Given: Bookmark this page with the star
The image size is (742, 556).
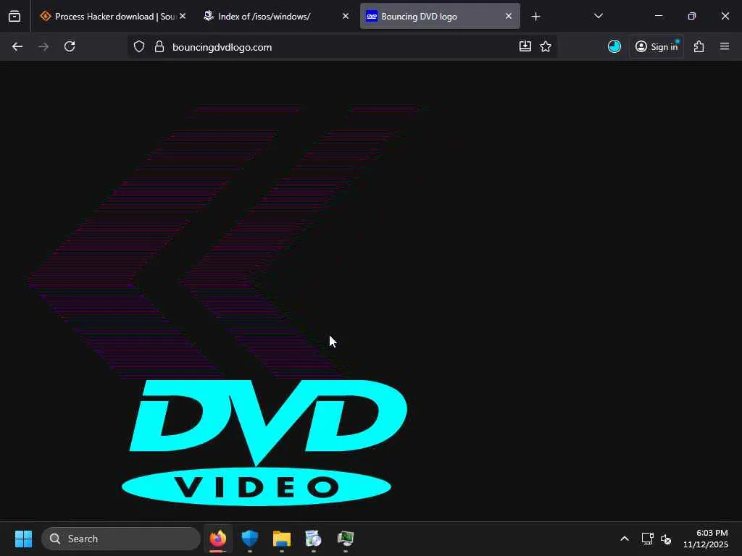Looking at the screenshot, I should pyautogui.click(x=546, y=46).
